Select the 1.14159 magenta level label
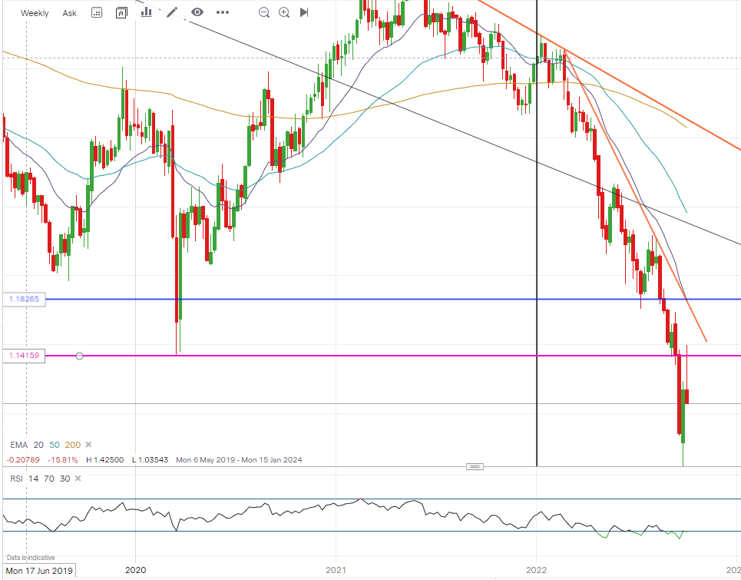 pos(24,356)
